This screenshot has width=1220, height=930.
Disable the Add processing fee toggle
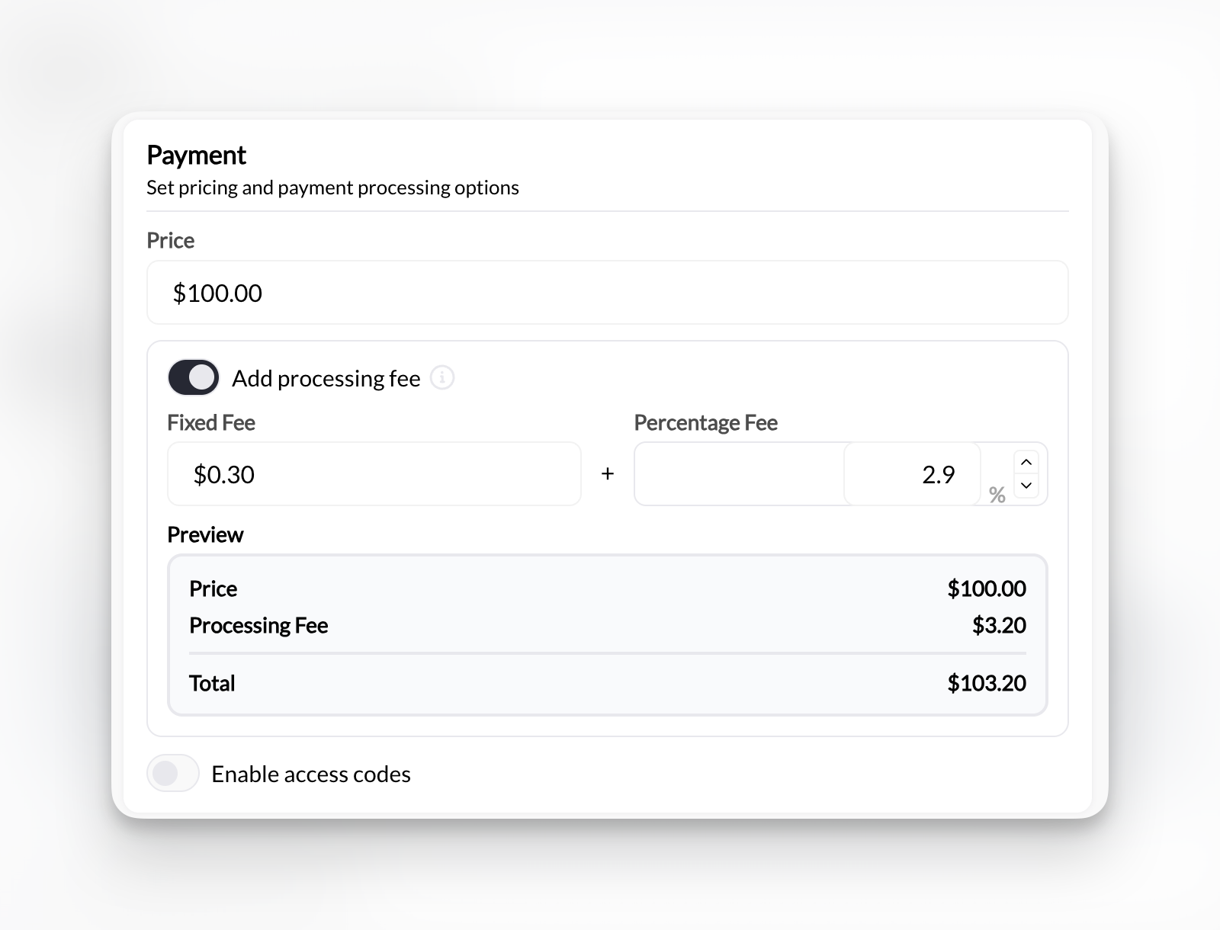(193, 377)
